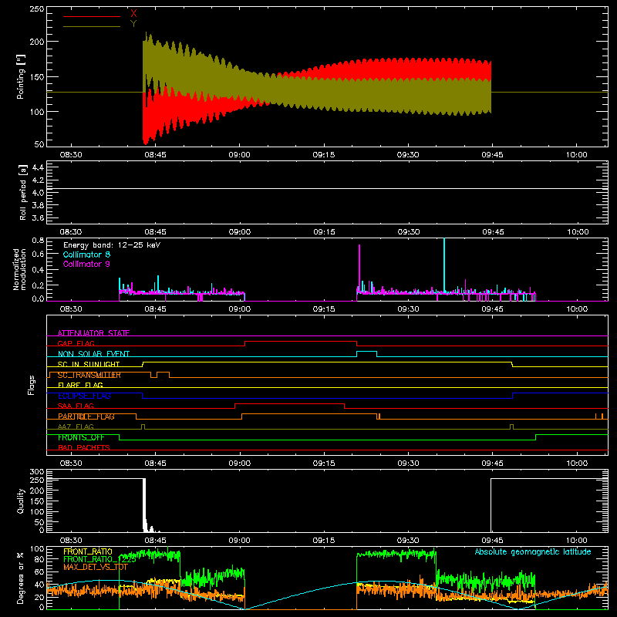Viewport: 617px width, 617px height.
Task: Click 09:15 label under the Roll period plot
Action: (x=324, y=232)
